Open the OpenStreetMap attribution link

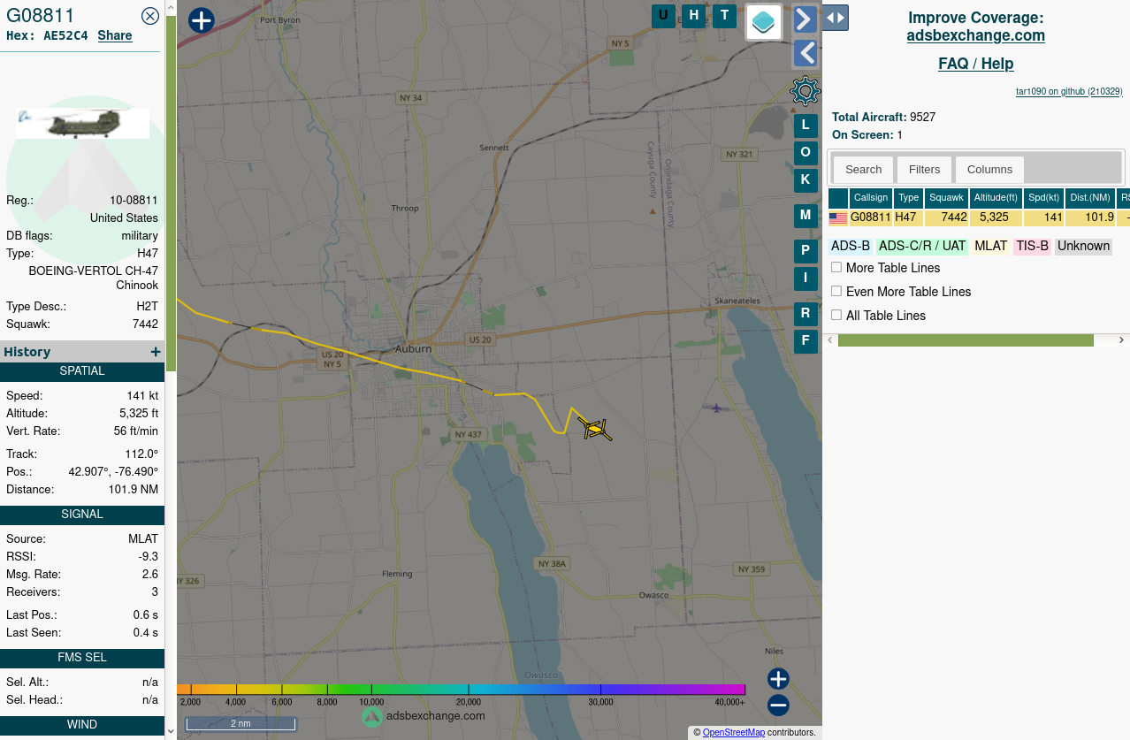point(734,732)
